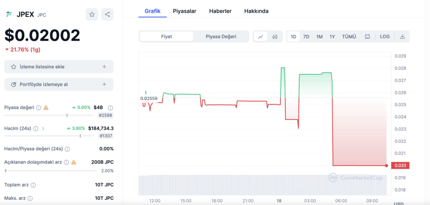Show info for Maks. arz
This screenshot has width=430, height=205.
tap(30, 198)
